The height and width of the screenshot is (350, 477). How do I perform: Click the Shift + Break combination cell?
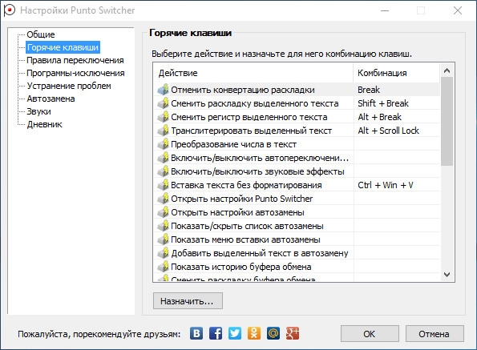pos(397,103)
